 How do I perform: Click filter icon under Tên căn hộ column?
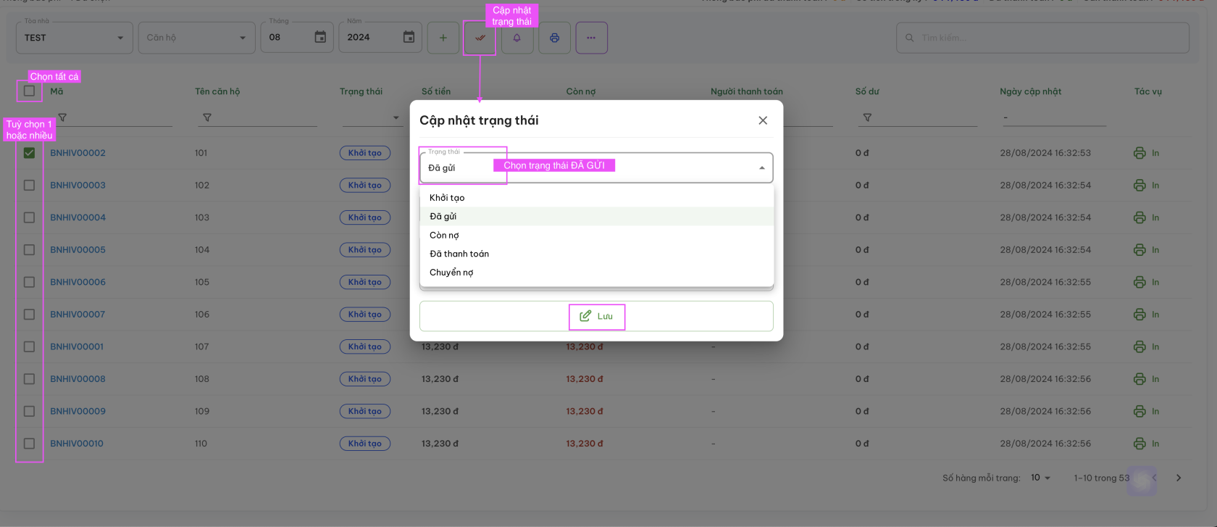(207, 117)
